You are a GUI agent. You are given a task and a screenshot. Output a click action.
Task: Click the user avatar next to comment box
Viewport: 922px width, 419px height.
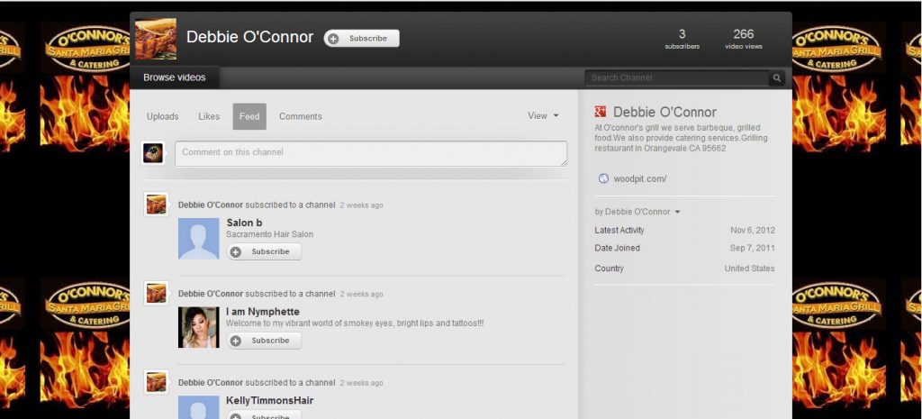pyautogui.click(x=153, y=153)
